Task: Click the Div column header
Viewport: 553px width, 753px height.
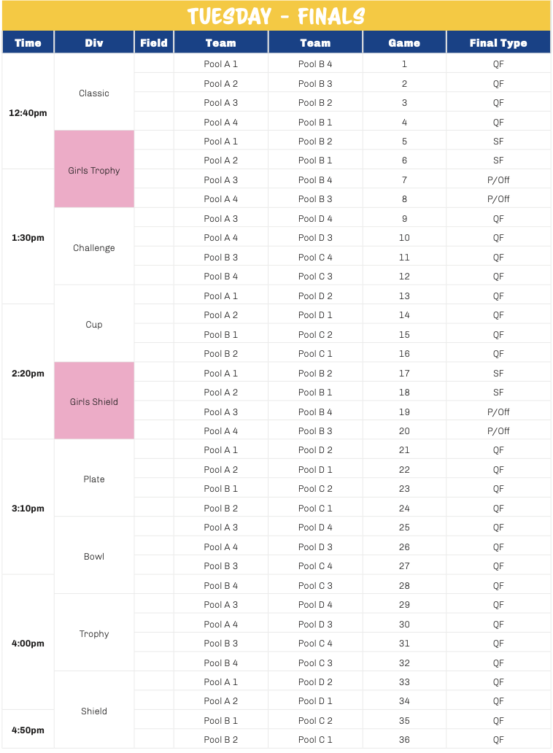Action: tap(94, 42)
